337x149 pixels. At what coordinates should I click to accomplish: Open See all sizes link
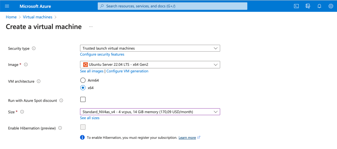point(90,118)
